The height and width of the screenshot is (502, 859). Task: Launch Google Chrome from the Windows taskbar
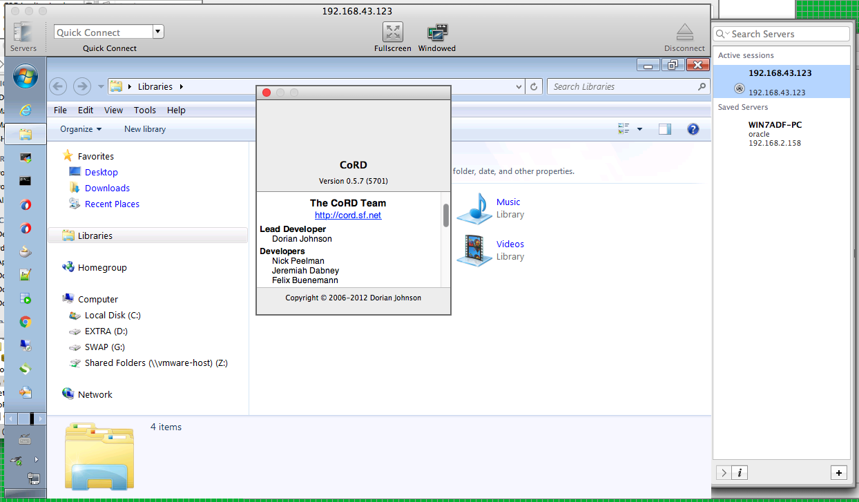26,322
